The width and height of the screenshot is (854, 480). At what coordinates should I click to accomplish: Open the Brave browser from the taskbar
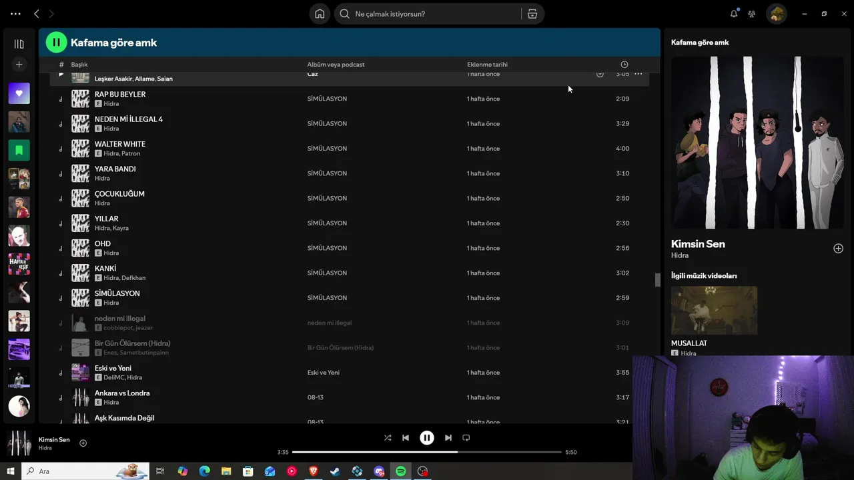pos(313,471)
